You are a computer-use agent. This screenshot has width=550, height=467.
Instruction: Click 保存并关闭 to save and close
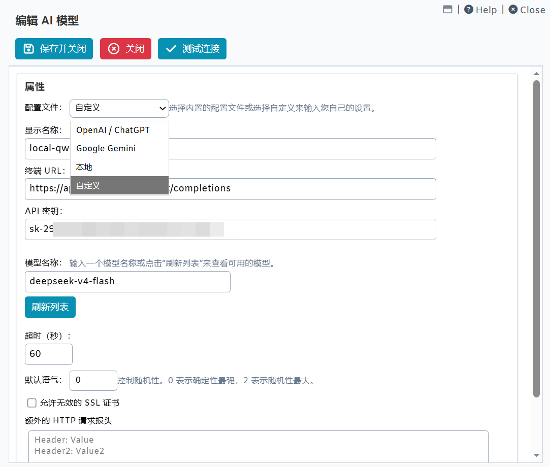54,49
